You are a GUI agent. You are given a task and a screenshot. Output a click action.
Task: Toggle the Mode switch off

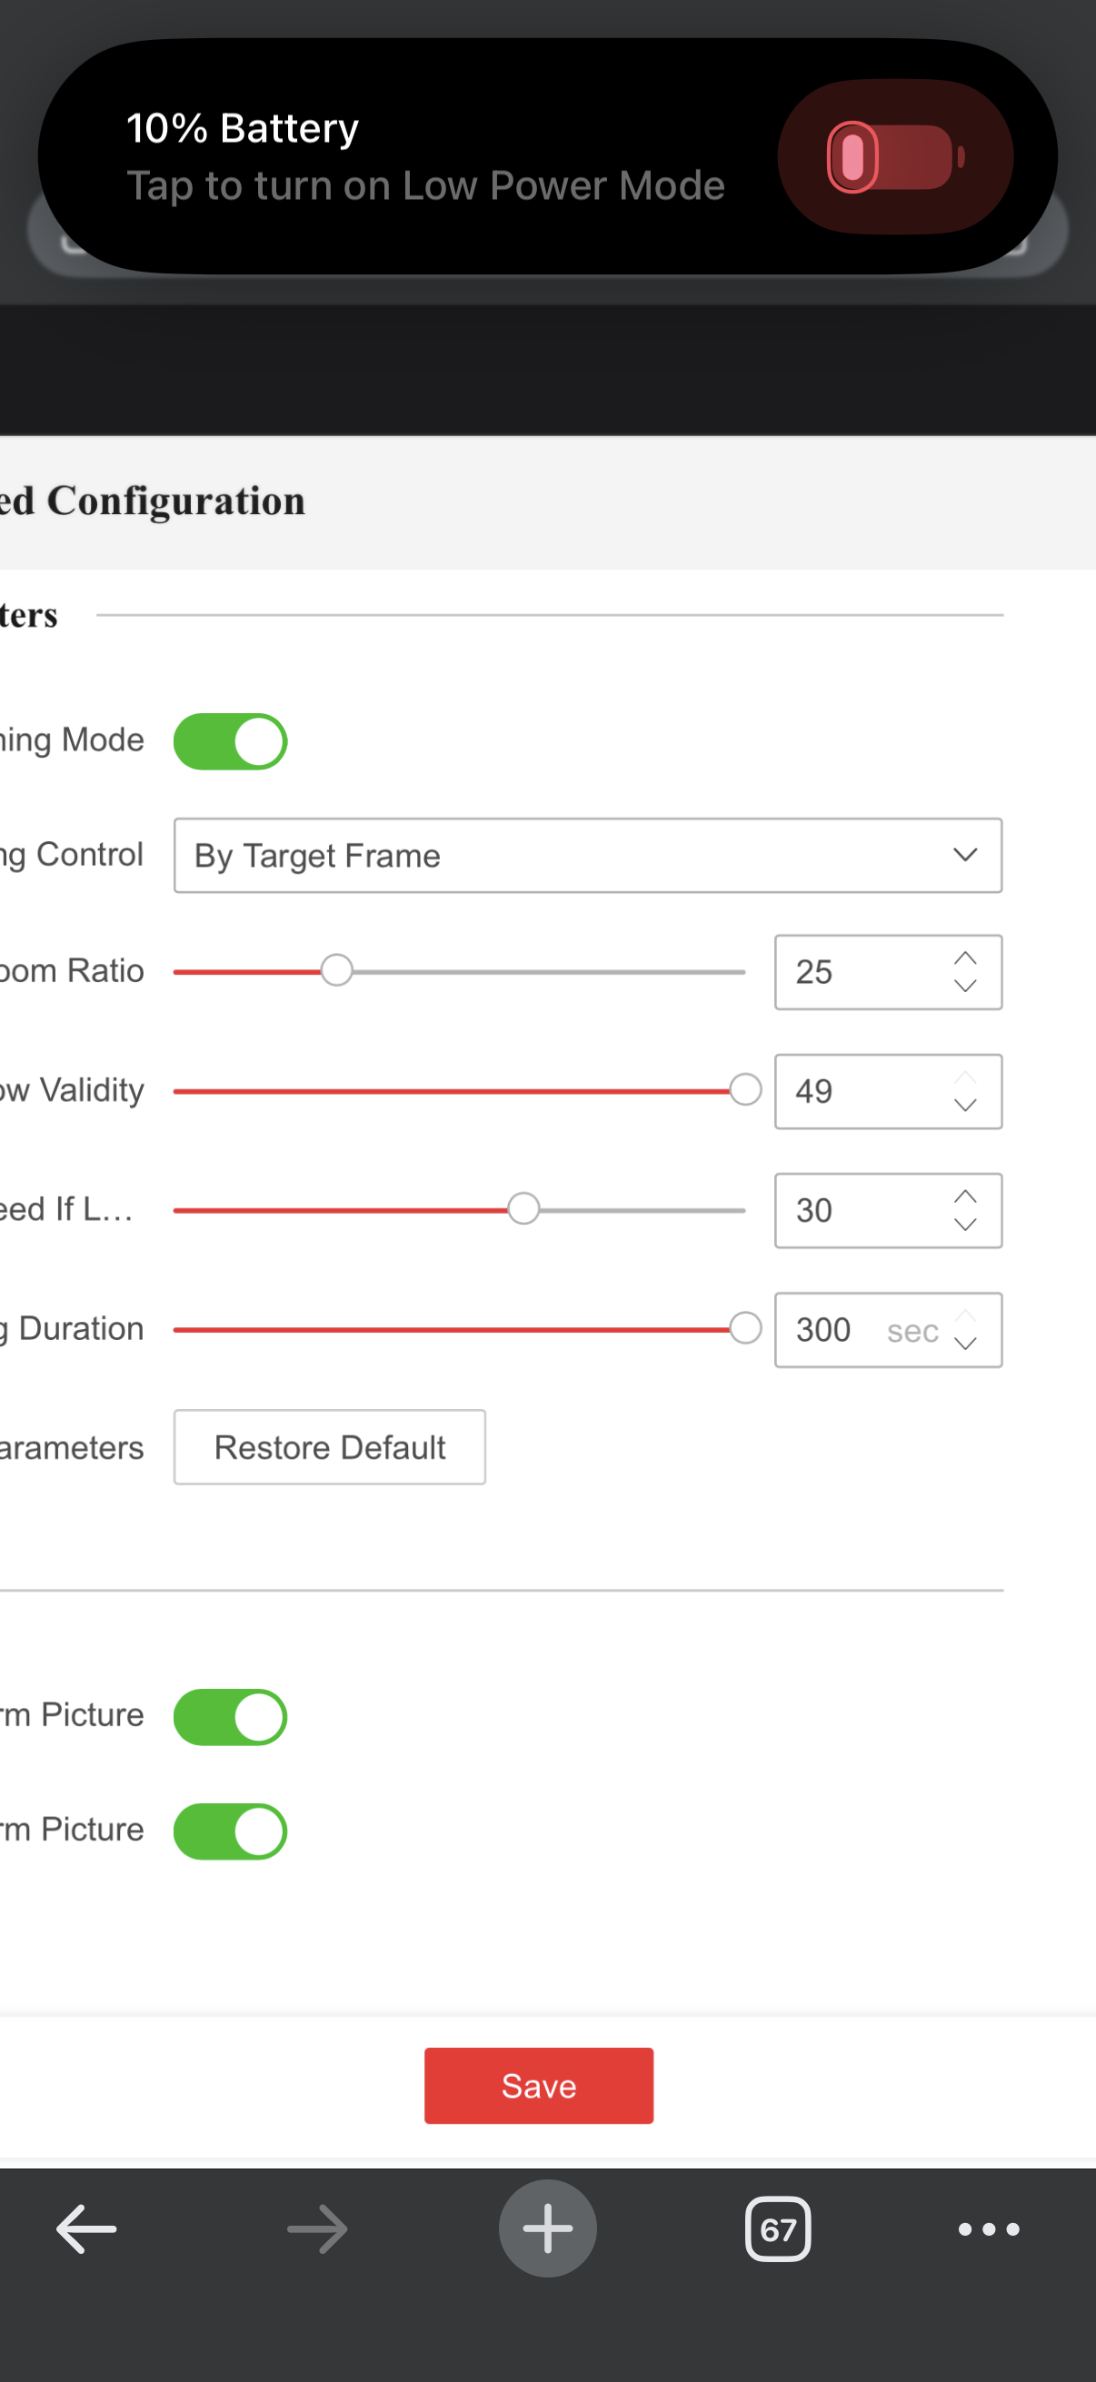pos(230,741)
